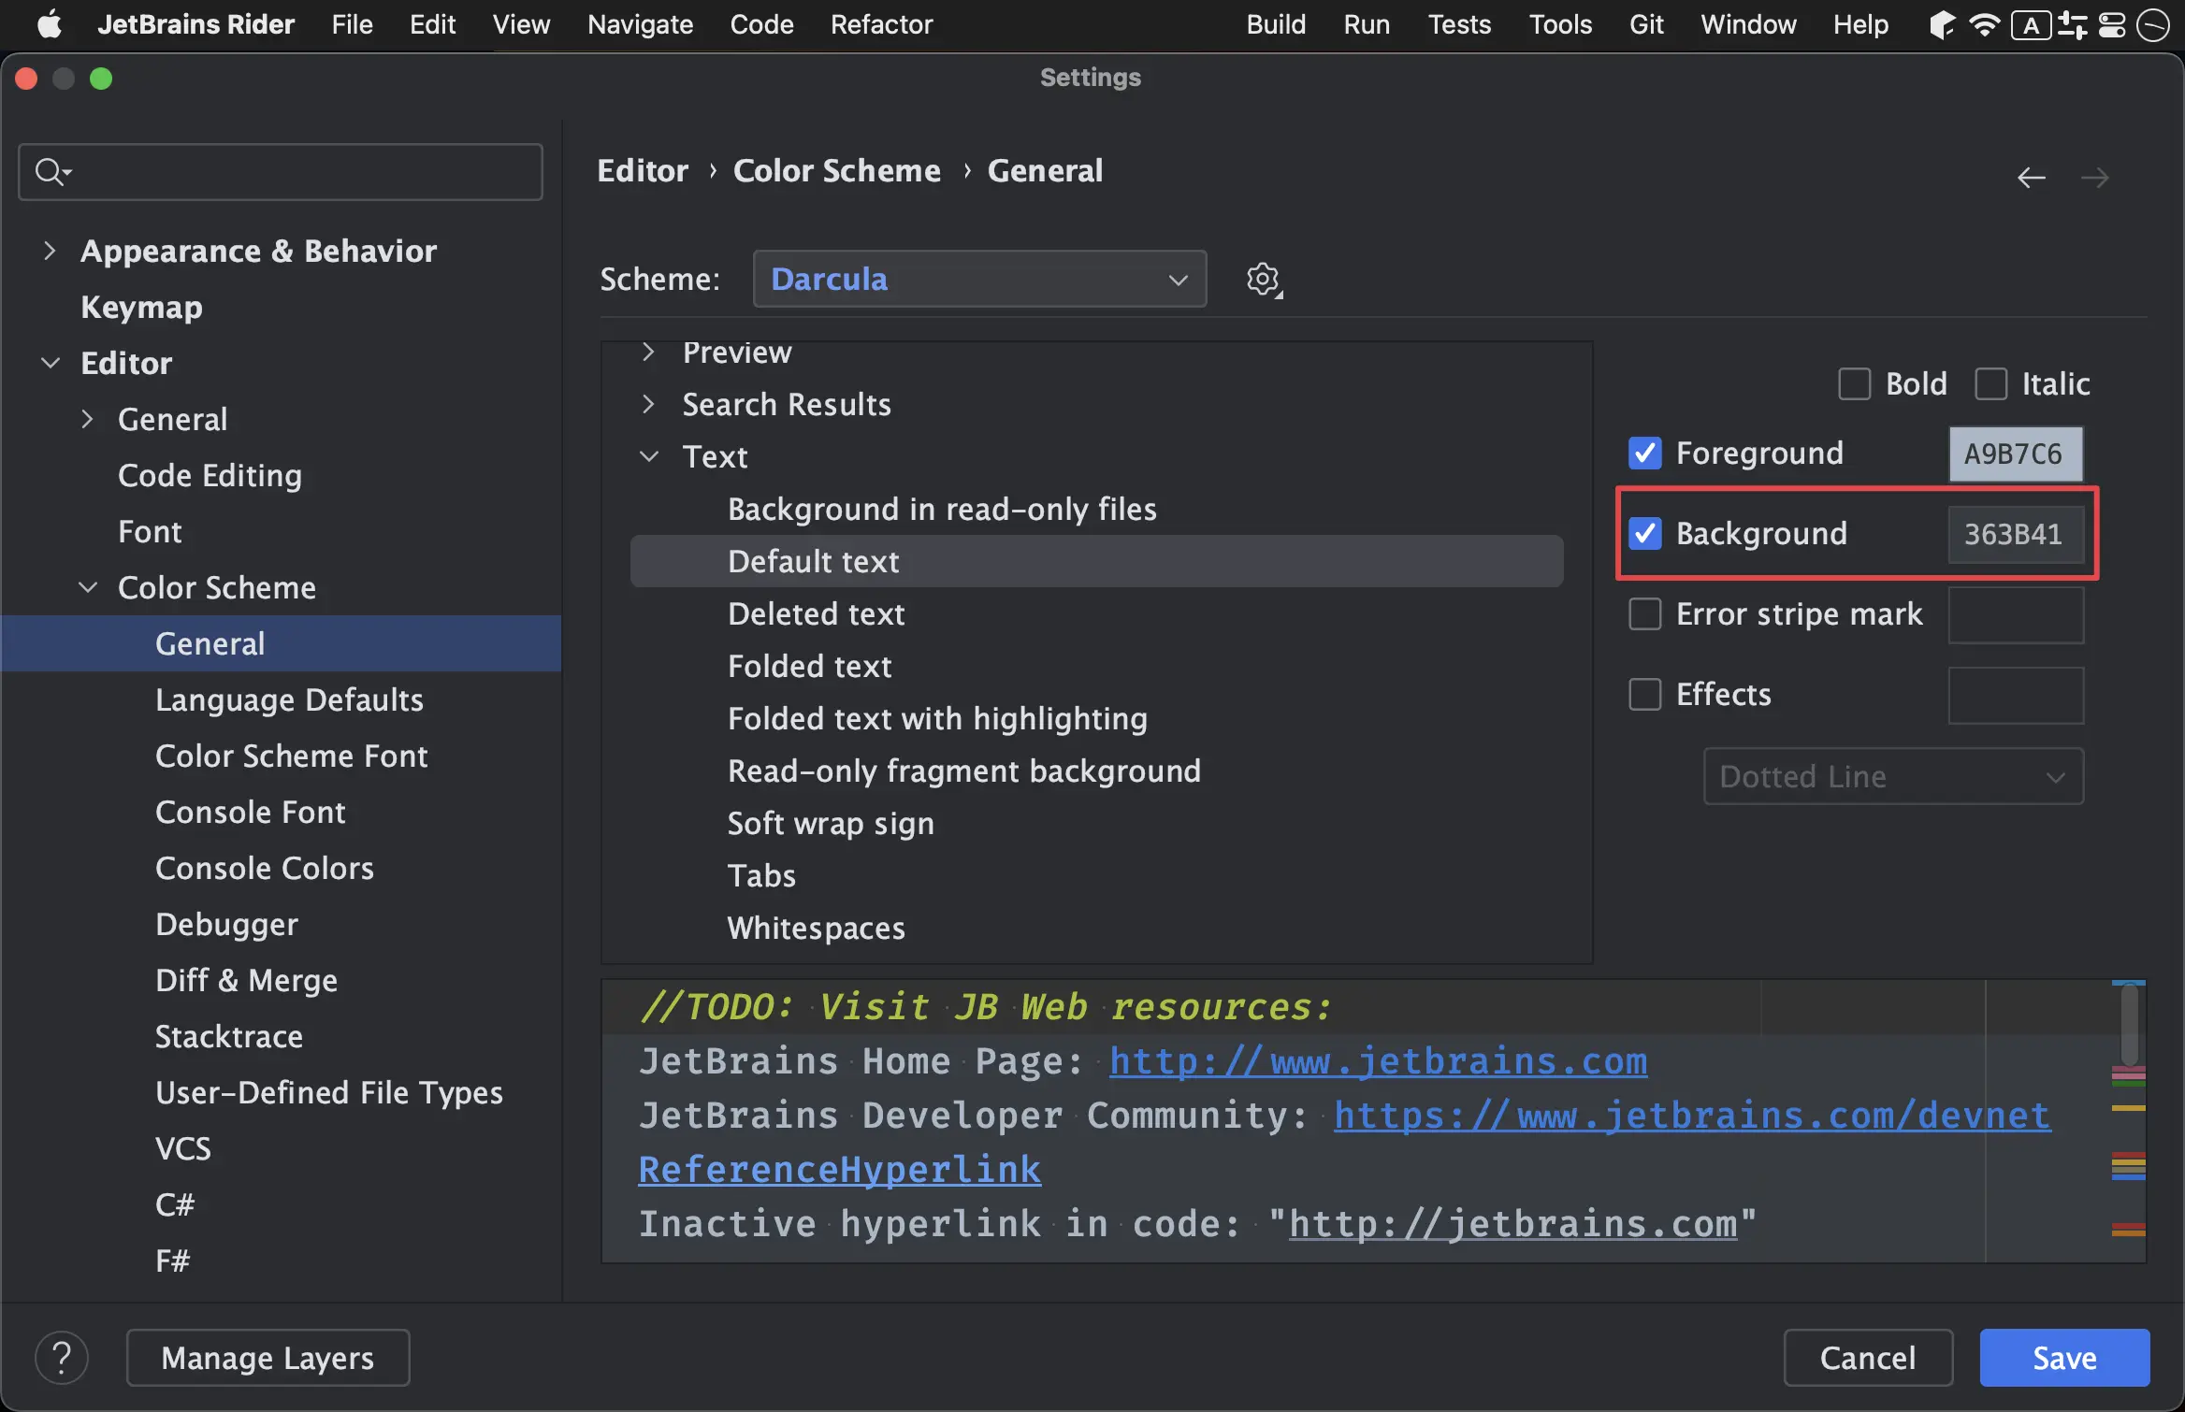Viewport: 2185px width, 1412px height.
Task: Open the Apple menu
Action: coord(49,24)
